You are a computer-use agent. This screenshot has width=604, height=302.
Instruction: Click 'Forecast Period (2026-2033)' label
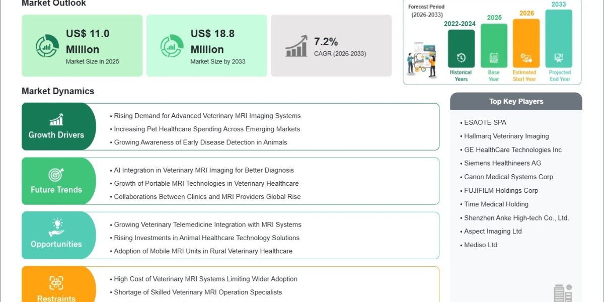[426, 11]
